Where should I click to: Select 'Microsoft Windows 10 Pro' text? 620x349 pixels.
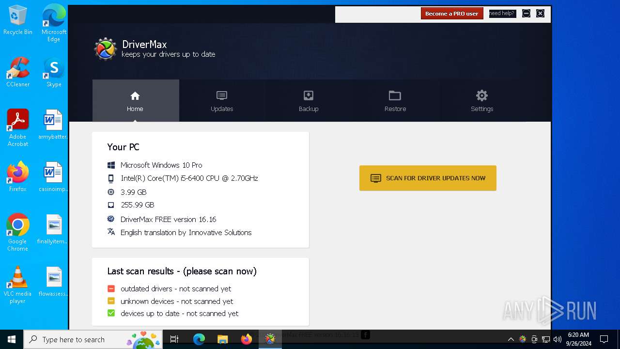click(161, 165)
